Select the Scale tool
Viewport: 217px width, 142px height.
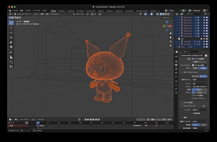click(11, 42)
